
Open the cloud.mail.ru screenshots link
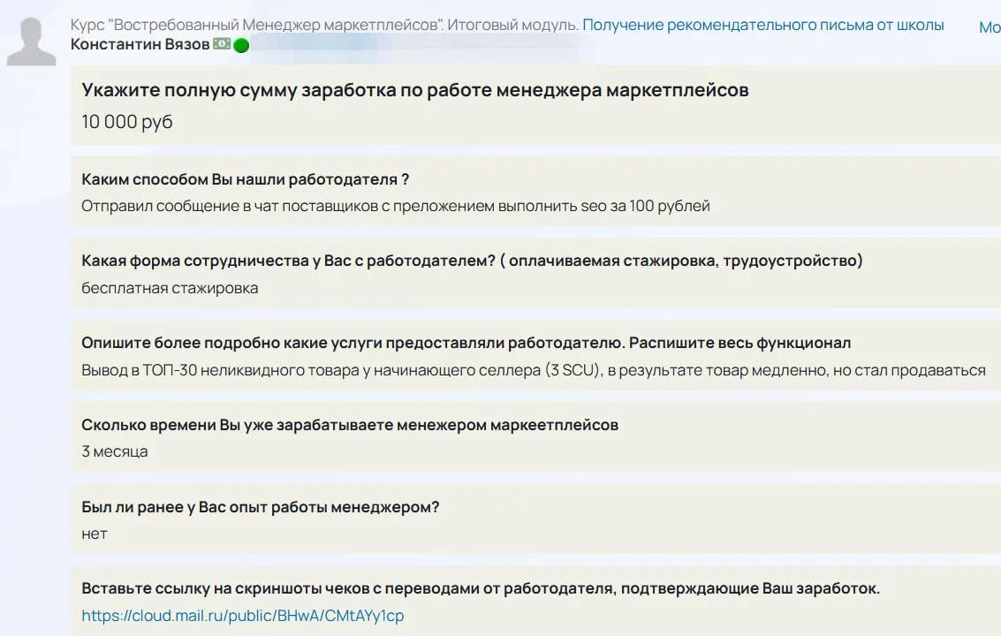click(243, 616)
